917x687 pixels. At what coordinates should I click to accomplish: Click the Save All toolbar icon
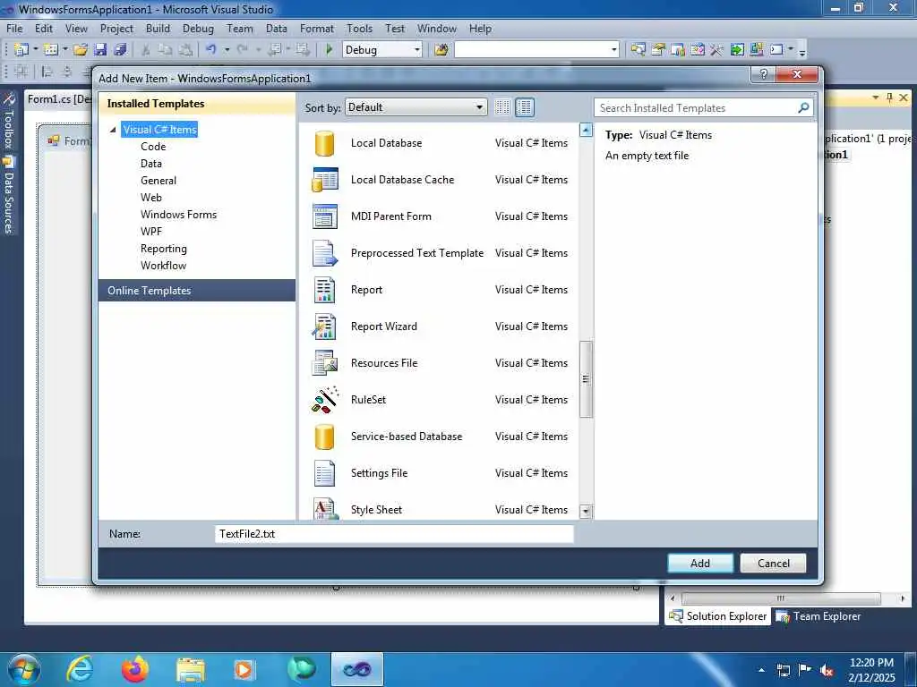pyautogui.click(x=121, y=50)
